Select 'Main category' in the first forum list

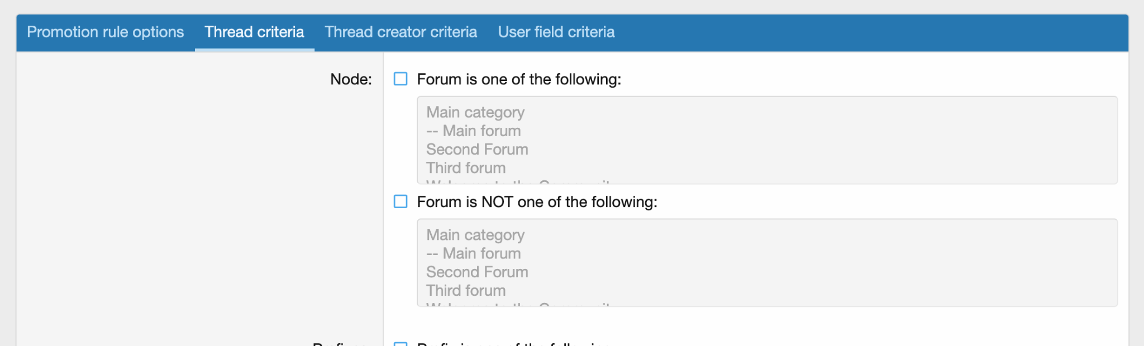pyautogui.click(x=475, y=112)
